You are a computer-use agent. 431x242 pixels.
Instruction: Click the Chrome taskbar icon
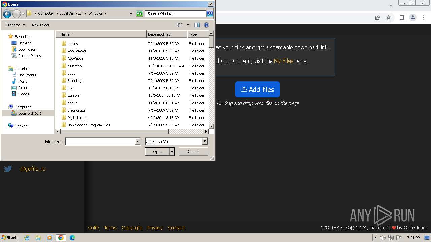pyautogui.click(x=61, y=238)
